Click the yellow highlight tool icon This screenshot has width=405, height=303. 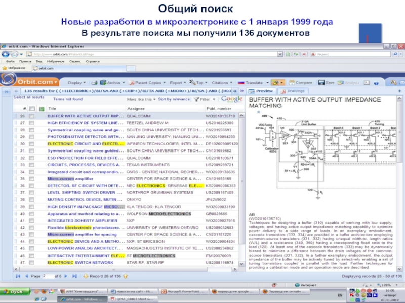click(275, 83)
